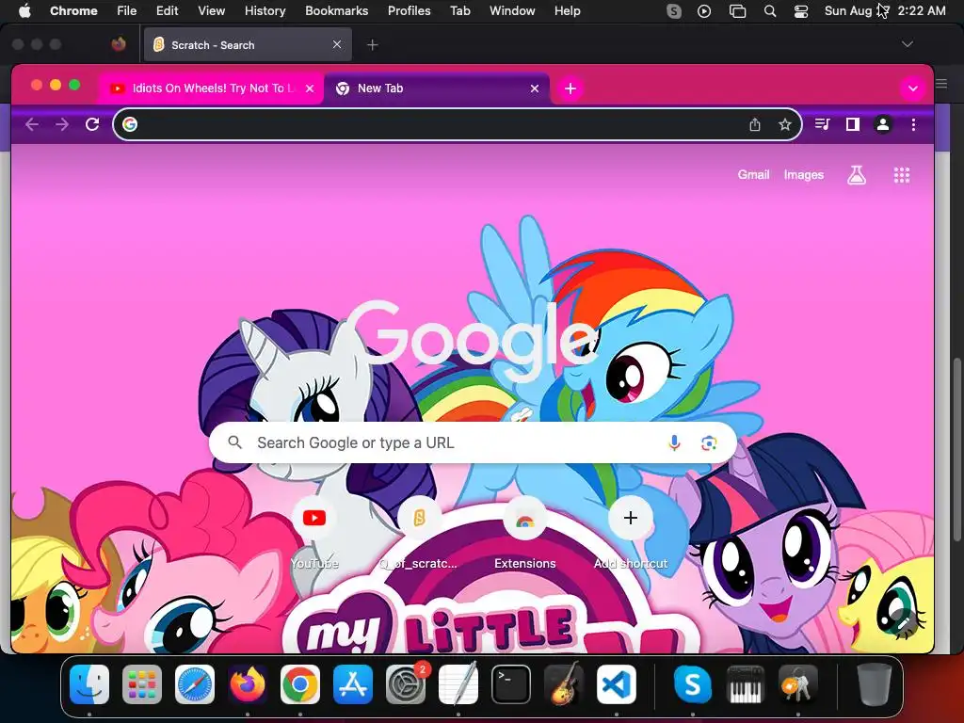Open Control Center in menu bar
The height and width of the screenshot is (723, 964).
[800, 11]
